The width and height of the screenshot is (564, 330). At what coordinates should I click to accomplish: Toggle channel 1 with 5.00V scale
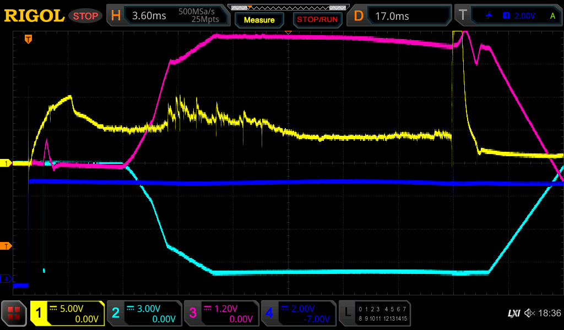[x=68, y=313]
